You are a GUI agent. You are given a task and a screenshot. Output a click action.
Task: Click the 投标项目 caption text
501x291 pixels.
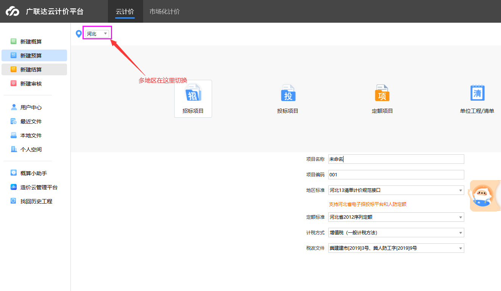tap(288, 111)
